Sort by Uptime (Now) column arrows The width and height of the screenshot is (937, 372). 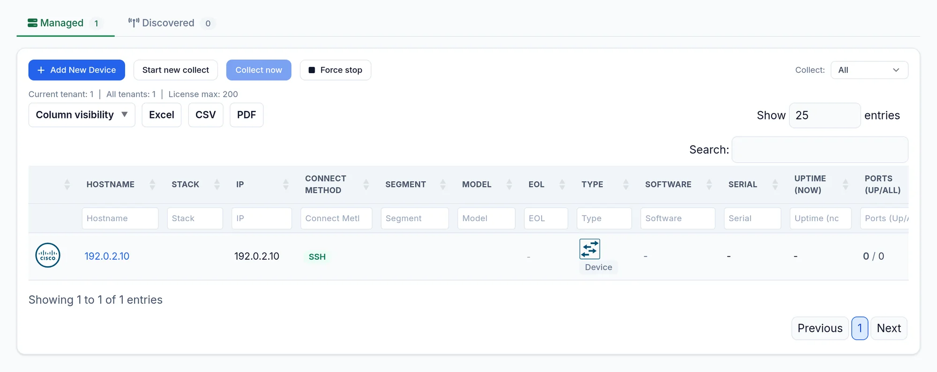pyautogui.click(x=846, y=185)
